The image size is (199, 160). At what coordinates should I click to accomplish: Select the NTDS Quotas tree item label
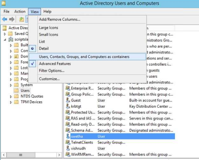pos(32,96)
